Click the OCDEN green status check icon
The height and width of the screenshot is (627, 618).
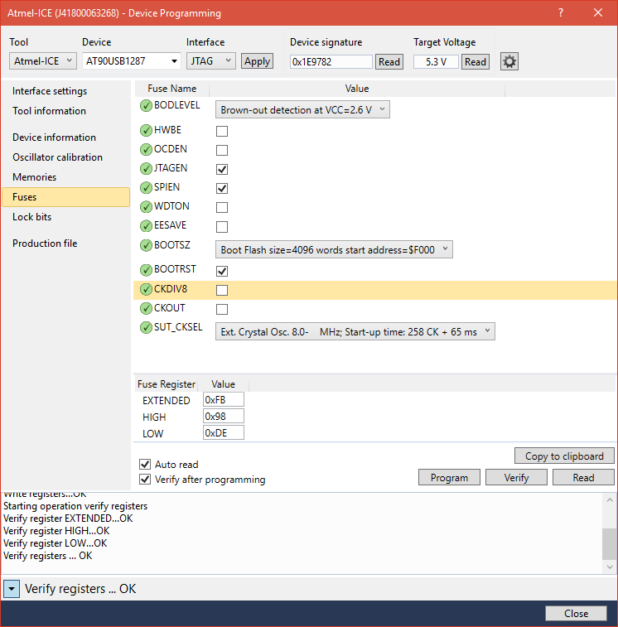146,150
